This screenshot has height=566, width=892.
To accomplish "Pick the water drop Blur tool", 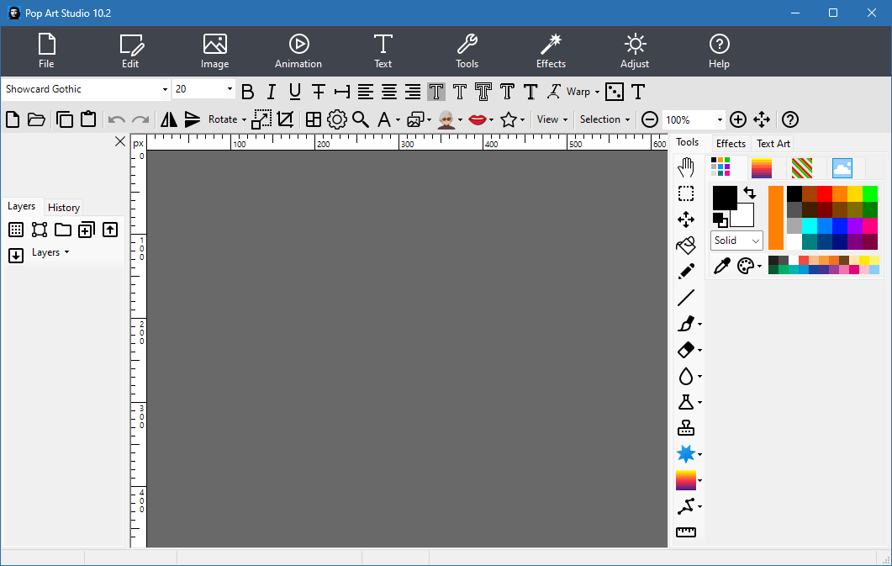I will pos(686,376).
